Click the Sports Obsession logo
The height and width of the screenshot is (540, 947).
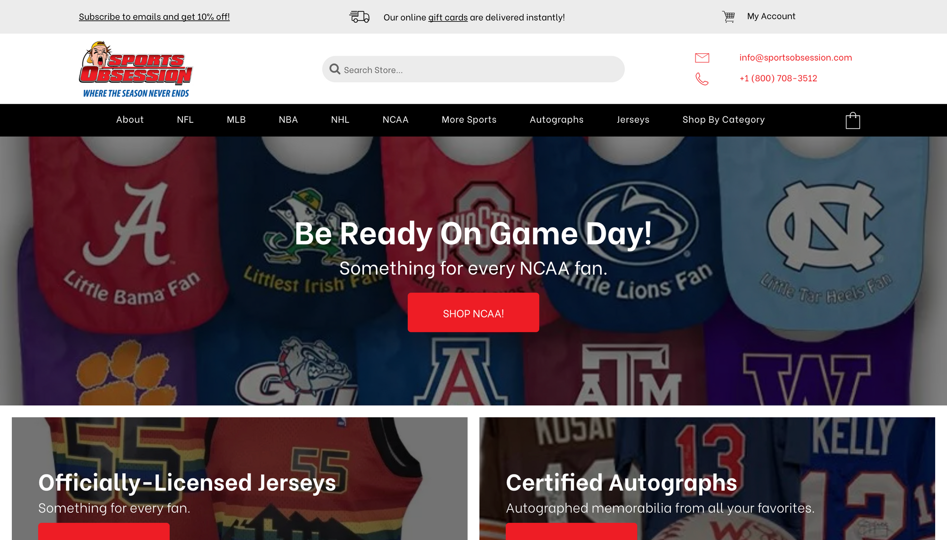pos(136,69)
